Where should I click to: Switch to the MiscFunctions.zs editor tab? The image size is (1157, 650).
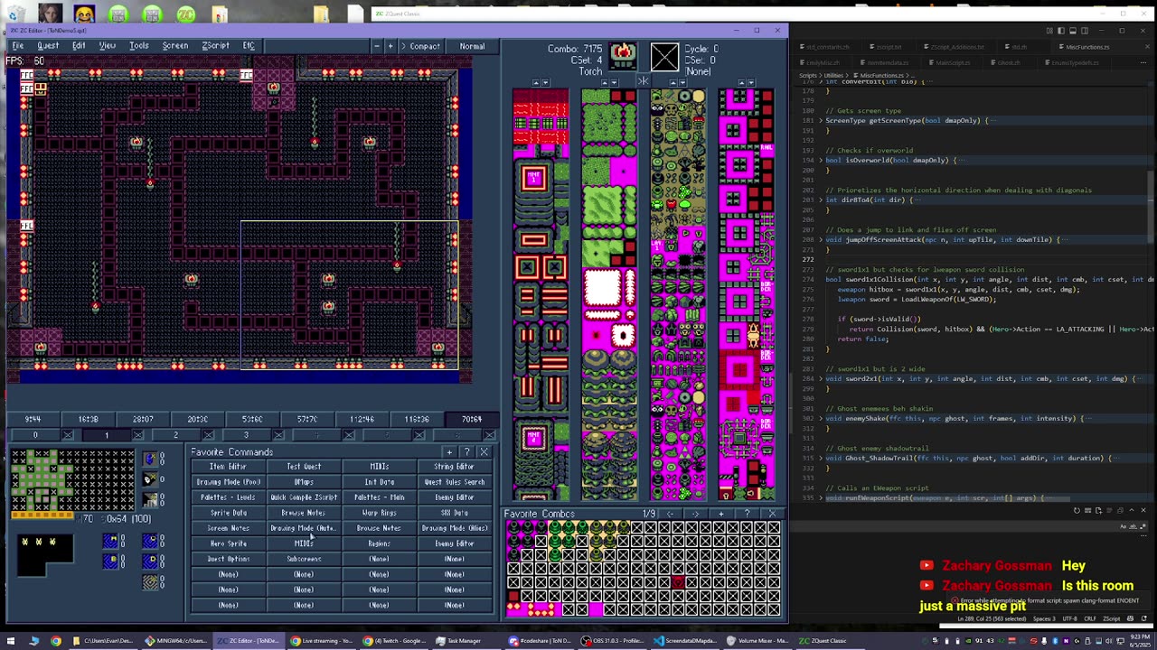[x=1086, y=47]
